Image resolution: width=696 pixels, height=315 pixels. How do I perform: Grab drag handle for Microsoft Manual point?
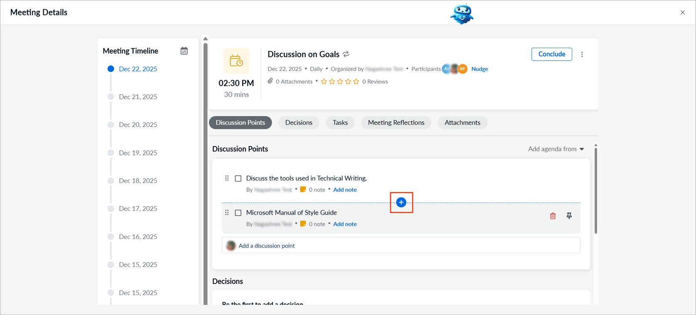(x=227, y=212)
